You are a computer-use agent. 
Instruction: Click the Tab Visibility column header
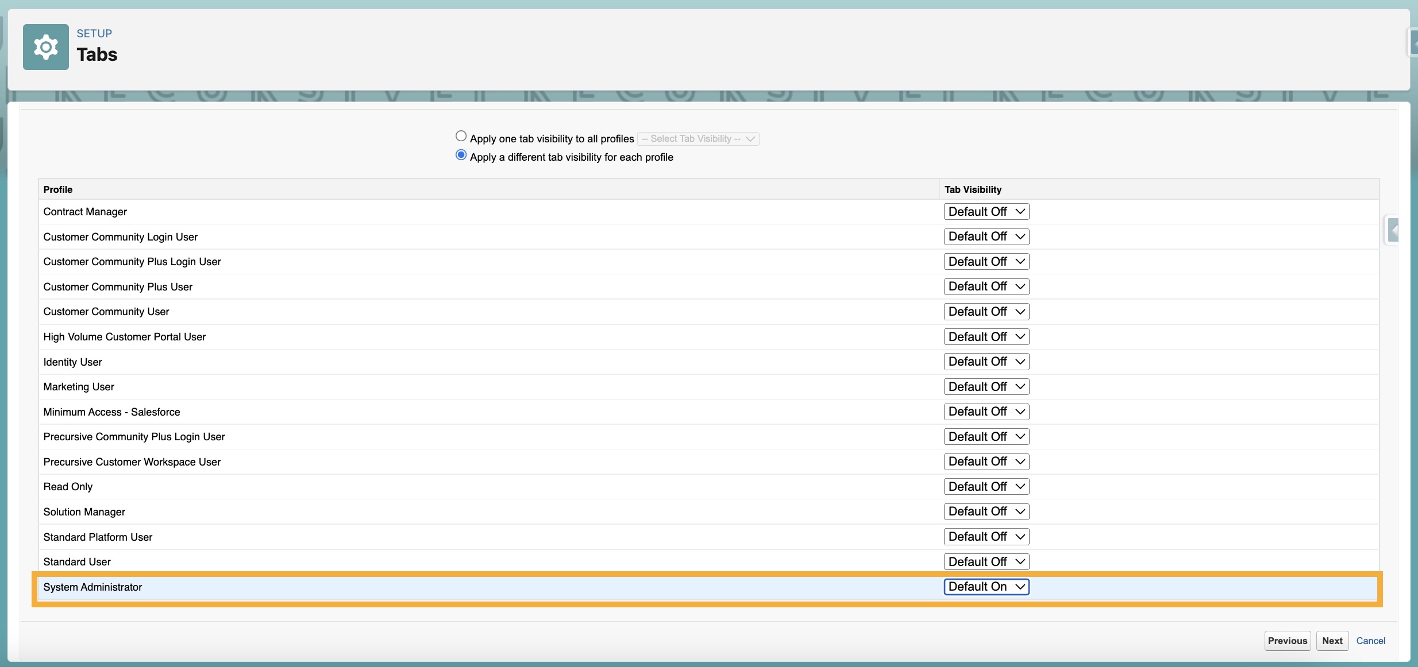pyautogui.click(x=973, y=189)
